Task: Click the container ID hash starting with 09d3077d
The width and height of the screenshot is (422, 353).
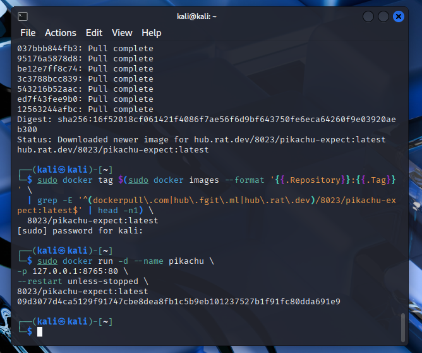Action: [x=178, y=301]
